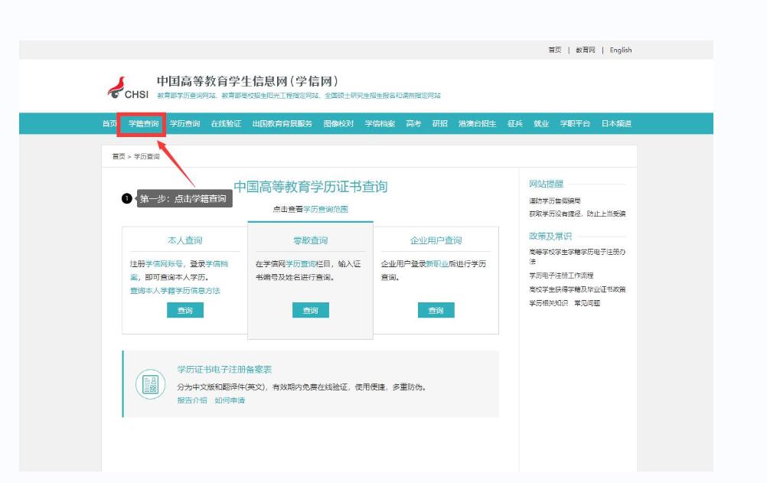
Task: Select 在线验证 in the navigation bar
Action: [x=226, y=123]
